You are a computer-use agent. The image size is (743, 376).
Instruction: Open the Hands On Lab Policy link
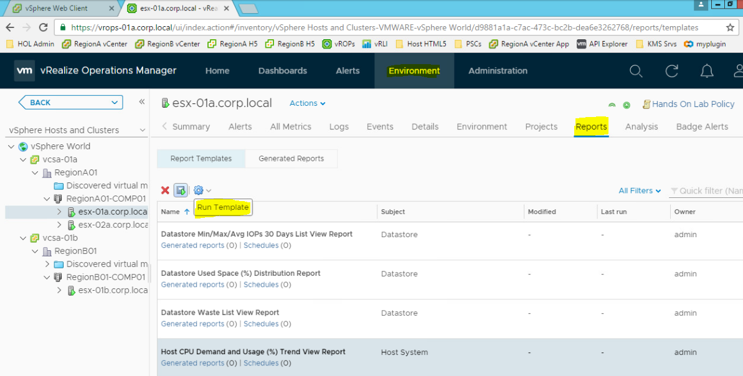tap(693, 104)
